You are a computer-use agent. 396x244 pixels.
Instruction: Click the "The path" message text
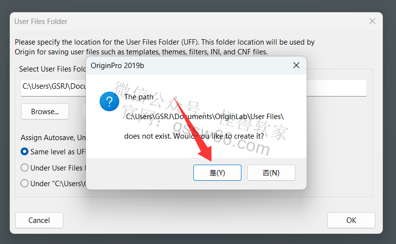point(139,97)
